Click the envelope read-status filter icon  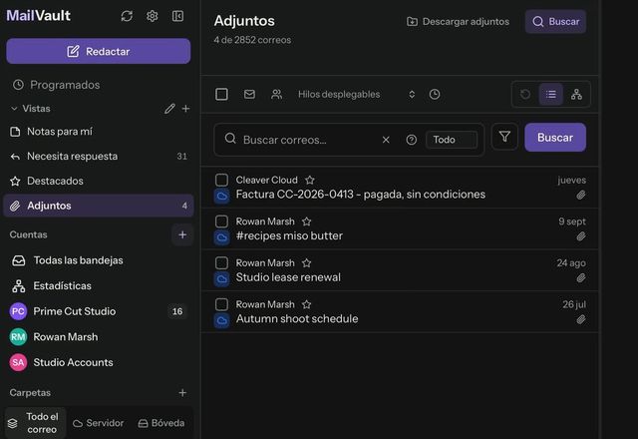pyautogui.click(x=249, y=95)
